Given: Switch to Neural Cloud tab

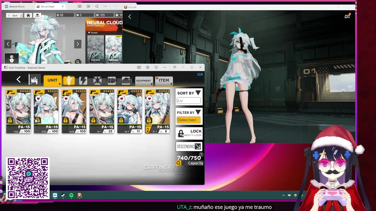Looking at the screenshot, I should pos(47,6).
